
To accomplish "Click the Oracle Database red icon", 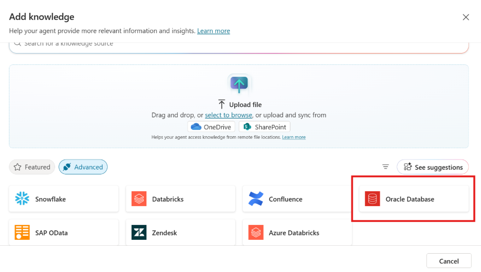I will point(372,199).
